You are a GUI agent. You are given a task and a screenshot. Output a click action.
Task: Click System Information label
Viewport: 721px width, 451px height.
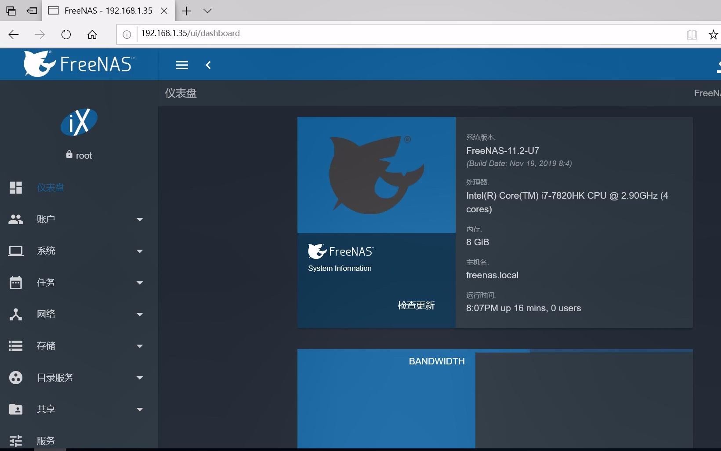(x=340, y=268)
